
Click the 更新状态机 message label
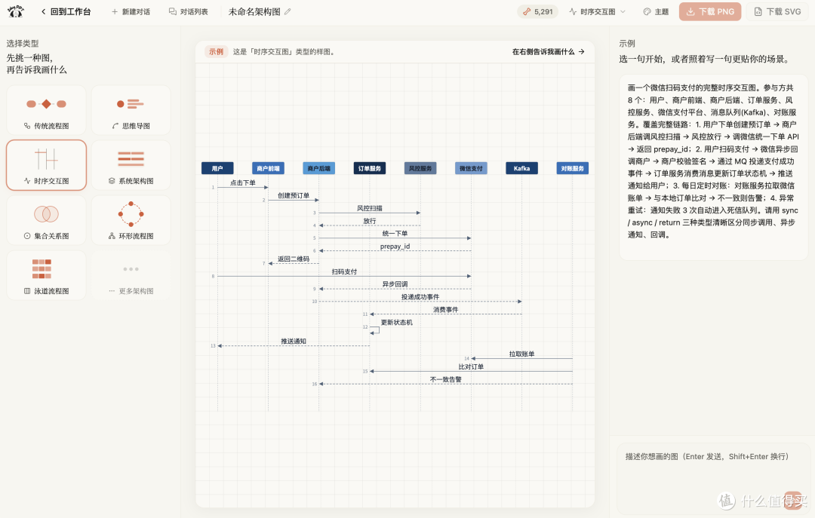(397, 323)
